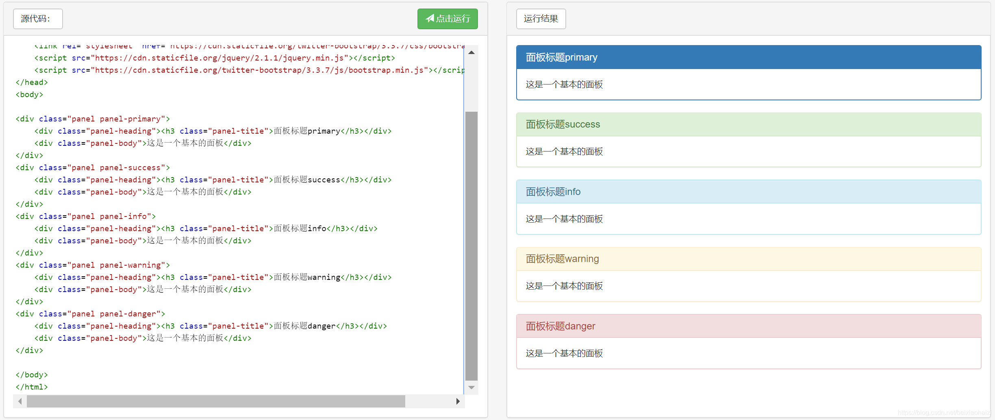Click the horizontal scrollbar thumb in code editor
The image size is (995, 420).
click(216, 401)
